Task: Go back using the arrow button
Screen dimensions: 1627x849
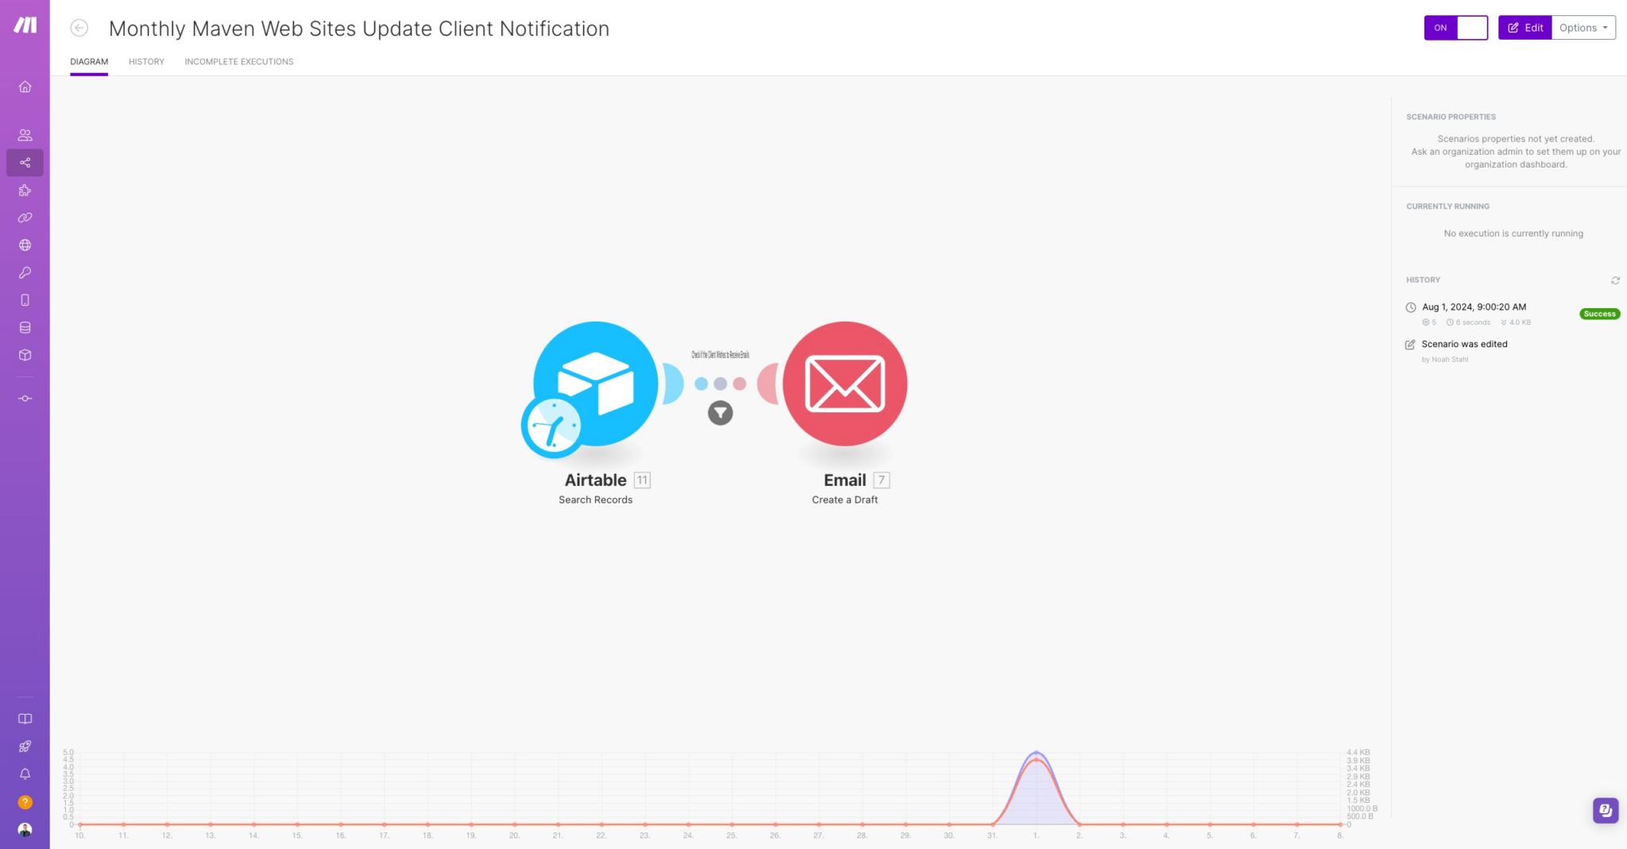Action: pyautogui.click(x=79, y=29)
